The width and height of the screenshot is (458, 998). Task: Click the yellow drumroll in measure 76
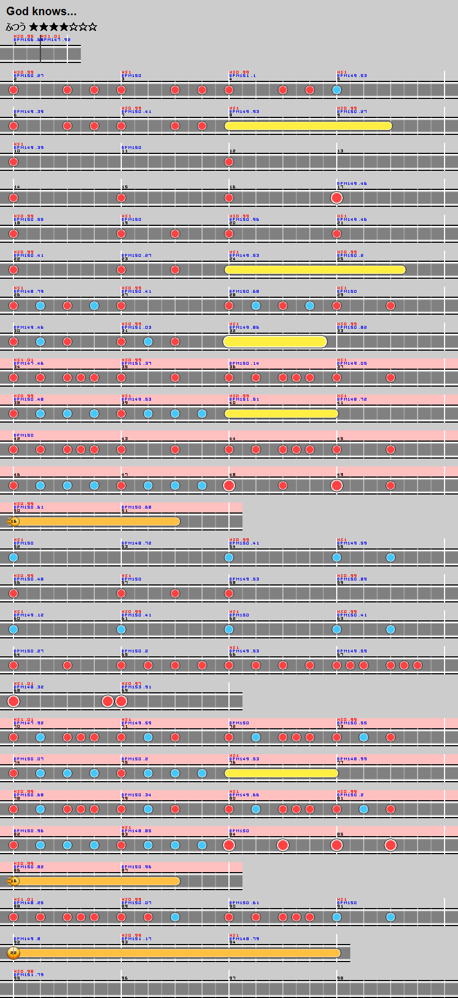[x=281, y=773]
